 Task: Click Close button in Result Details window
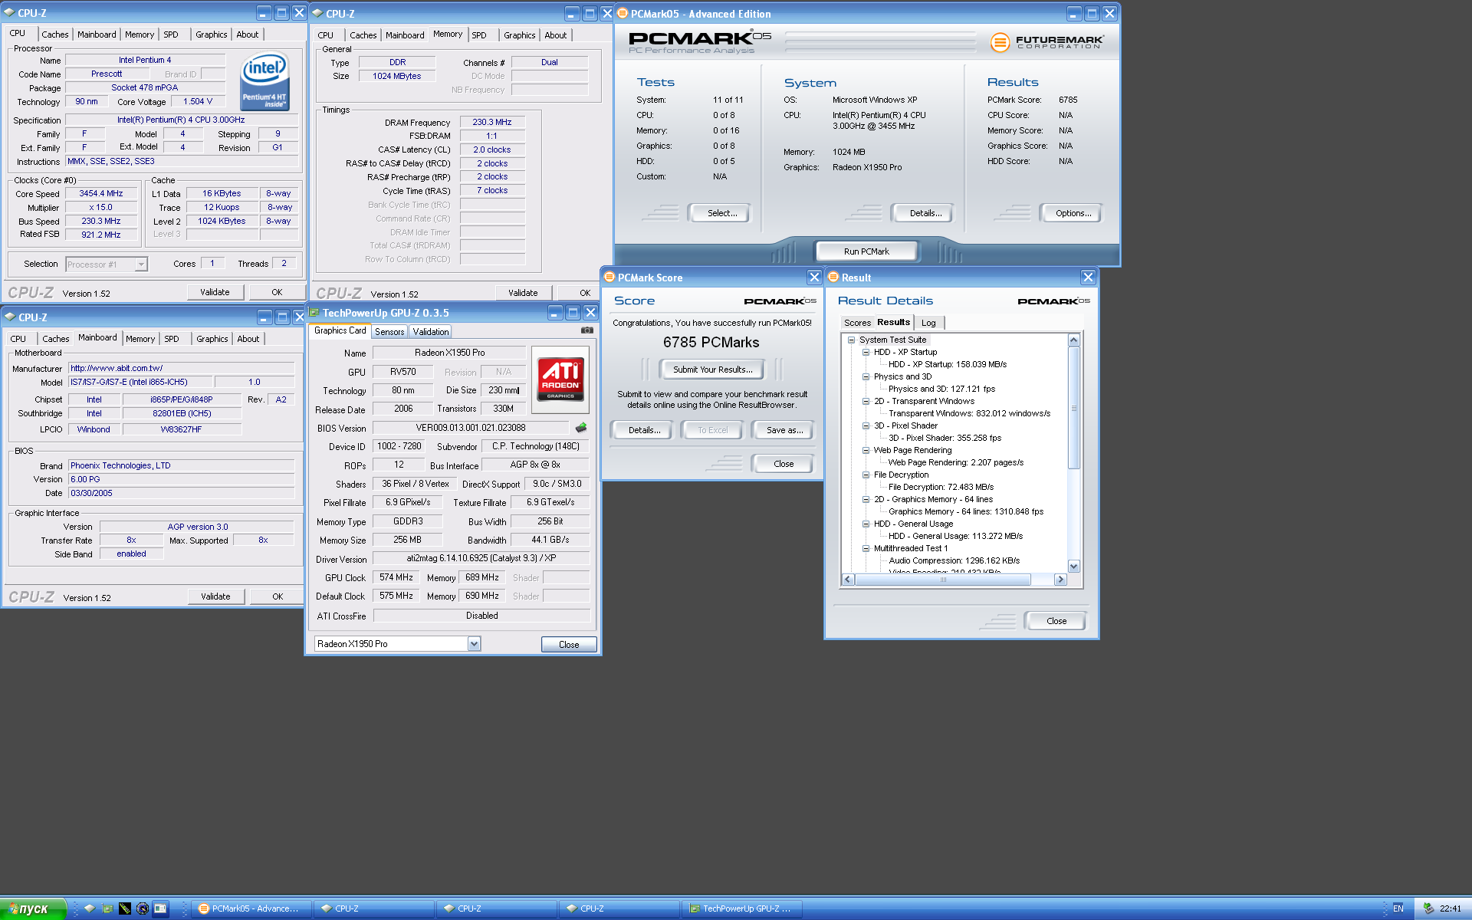coord(1056,621)
